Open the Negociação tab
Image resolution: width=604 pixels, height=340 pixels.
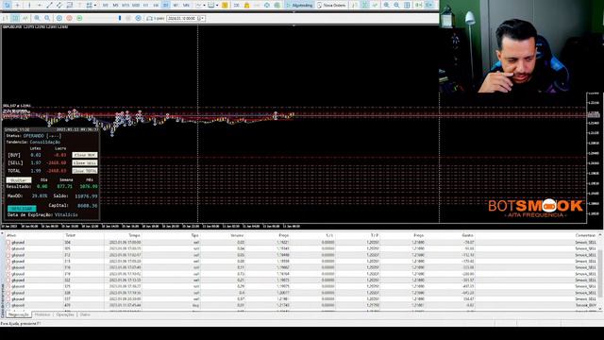tap(19, 314)
